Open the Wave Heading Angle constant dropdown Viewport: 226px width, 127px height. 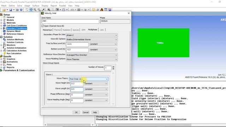click(x=96, y=100)
